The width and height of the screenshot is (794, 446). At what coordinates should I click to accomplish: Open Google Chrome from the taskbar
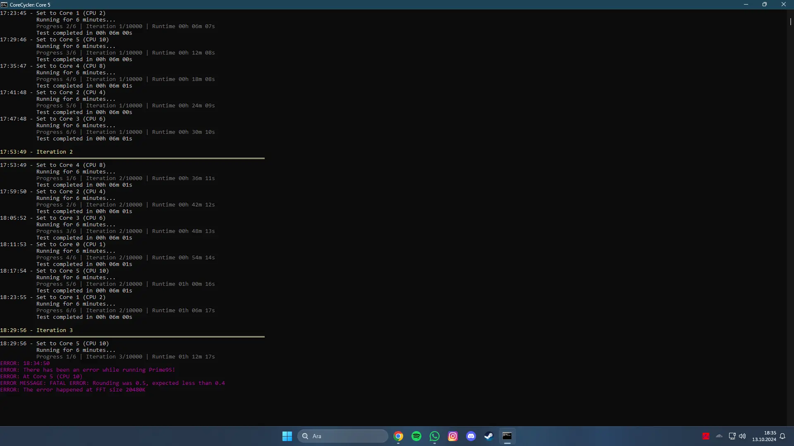click(x=398, y=436)
